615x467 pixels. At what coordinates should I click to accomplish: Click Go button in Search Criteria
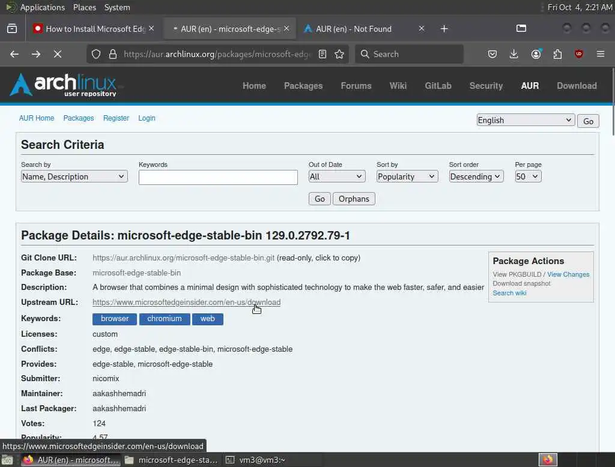point(320,199)
